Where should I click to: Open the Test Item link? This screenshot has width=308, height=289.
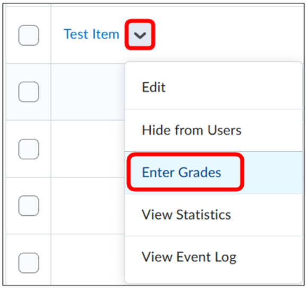[91, 34]
